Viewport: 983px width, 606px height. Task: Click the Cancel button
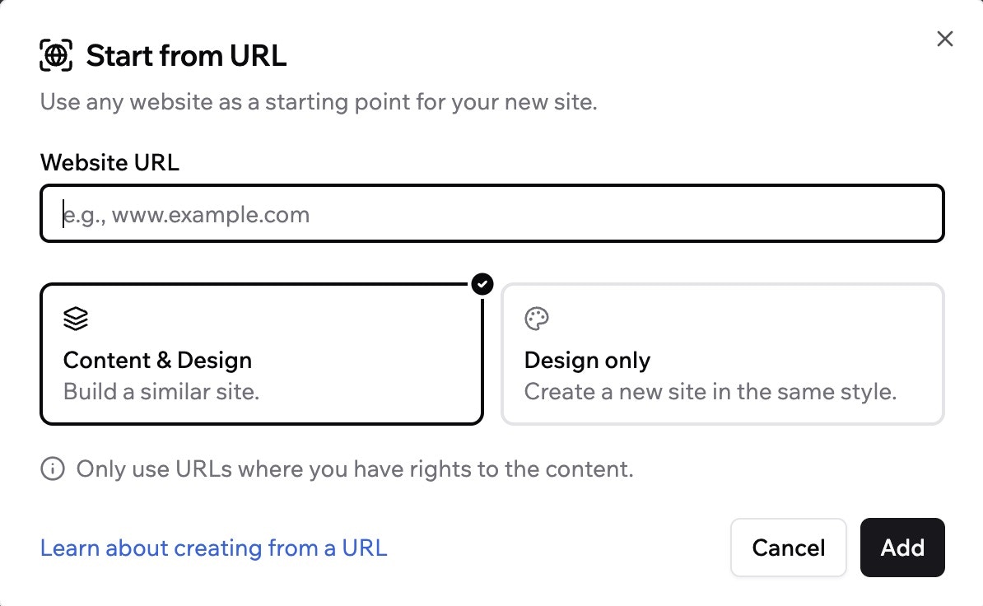tap(788, 548)
